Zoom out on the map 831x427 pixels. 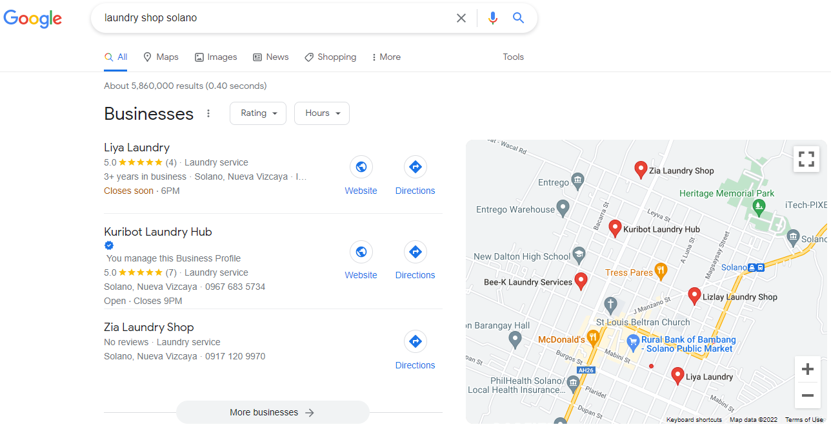pos(807,395)
